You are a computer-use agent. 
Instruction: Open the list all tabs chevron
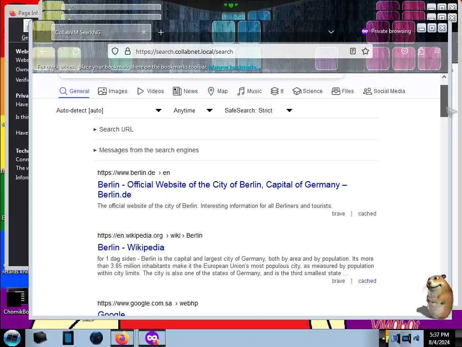click(331, 32)
